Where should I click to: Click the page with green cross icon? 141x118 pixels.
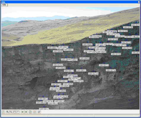pyautogui.click(x=30, y=112)
